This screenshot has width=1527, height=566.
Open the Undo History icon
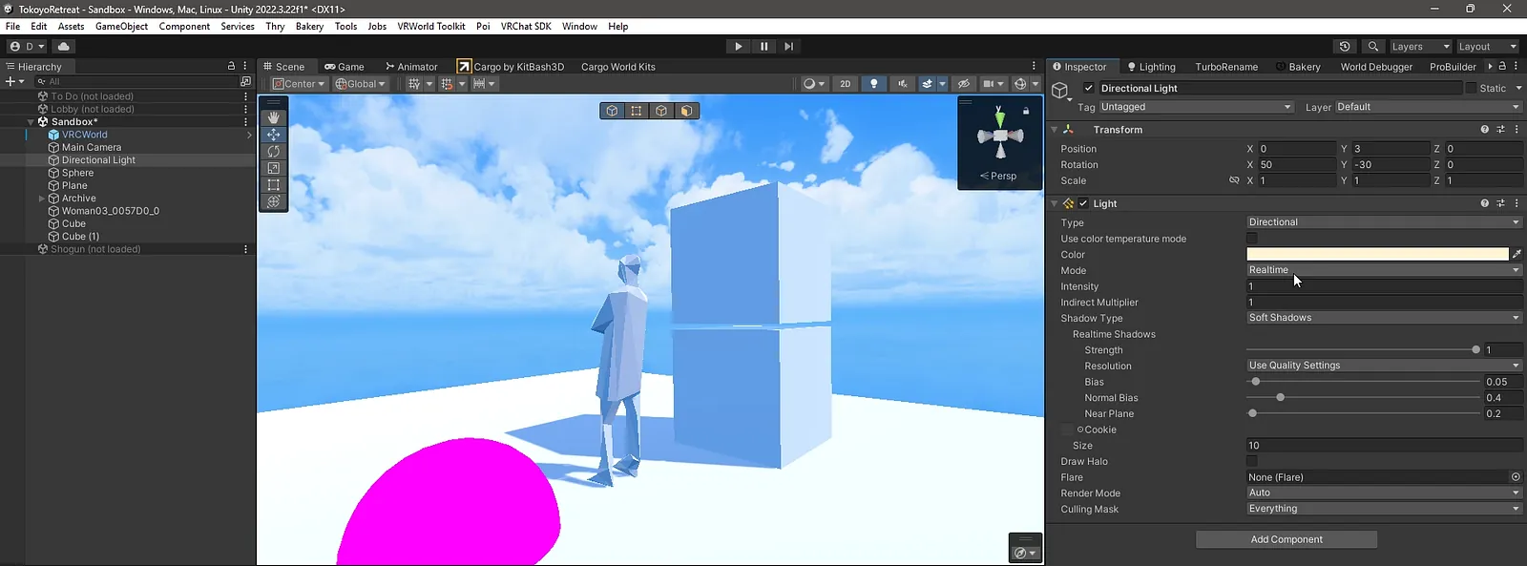(x=1345, y=46)
